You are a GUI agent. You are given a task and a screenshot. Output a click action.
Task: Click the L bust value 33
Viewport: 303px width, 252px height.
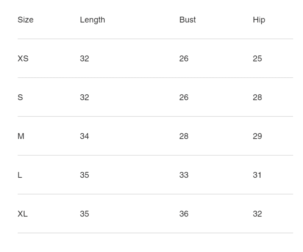pyautogui.click(x=184, y=175)
